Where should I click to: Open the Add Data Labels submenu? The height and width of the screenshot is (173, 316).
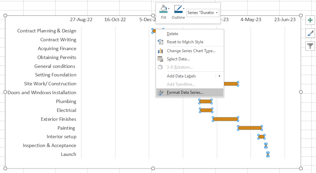(x=190, y=76)
